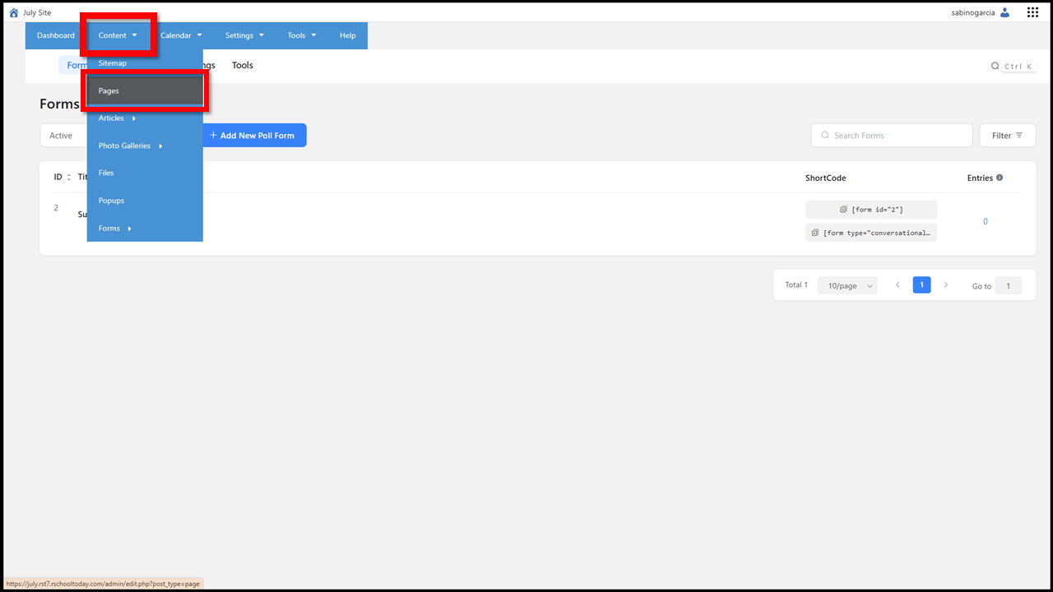Viewport: 1053px width, 592px height.
Task: Click the home icon beside July Site
Action: pyautogui.click(x=13, y=12)
